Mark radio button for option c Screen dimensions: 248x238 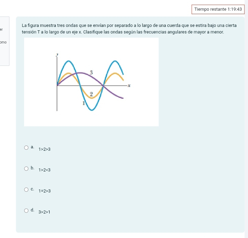(x=26, y=190)
